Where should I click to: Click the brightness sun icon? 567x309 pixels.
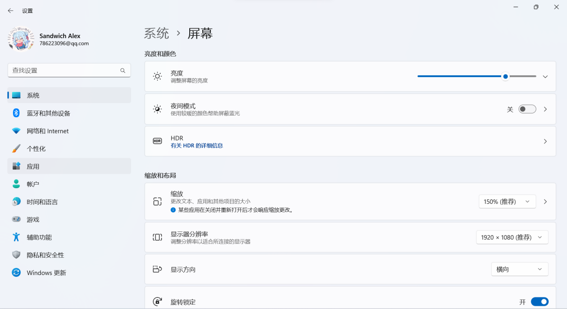pyautogui.click(x=157, y=76)
